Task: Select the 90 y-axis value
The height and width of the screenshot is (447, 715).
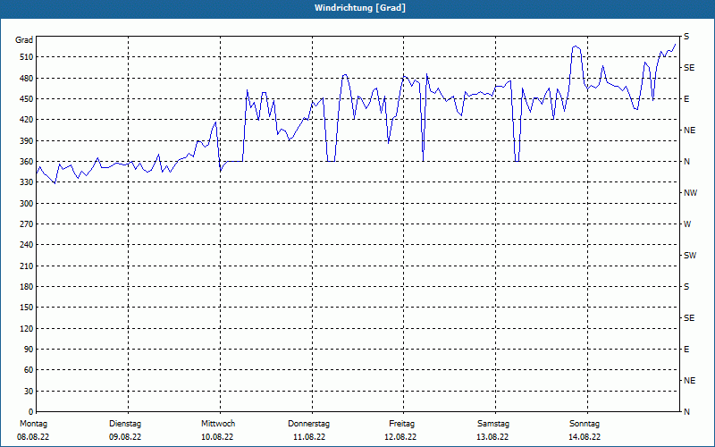Action: click(x=28, y=349)
